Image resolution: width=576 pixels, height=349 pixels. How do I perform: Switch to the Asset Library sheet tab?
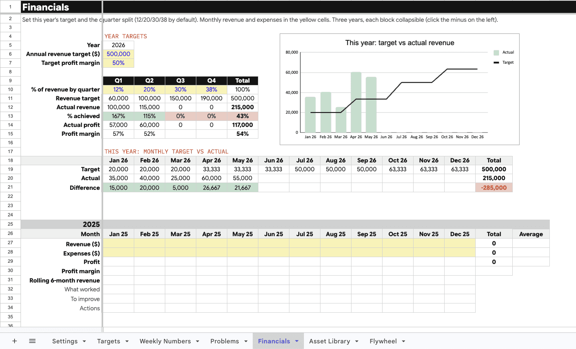coord(329,341)
